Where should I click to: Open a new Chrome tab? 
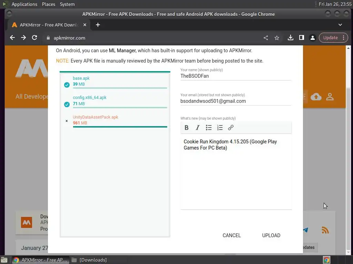pos(98,25)
